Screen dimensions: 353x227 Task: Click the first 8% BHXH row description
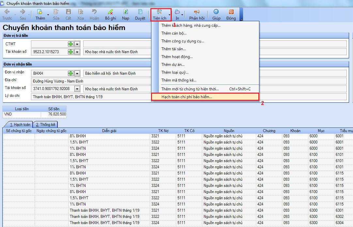(x=109, y=136)
